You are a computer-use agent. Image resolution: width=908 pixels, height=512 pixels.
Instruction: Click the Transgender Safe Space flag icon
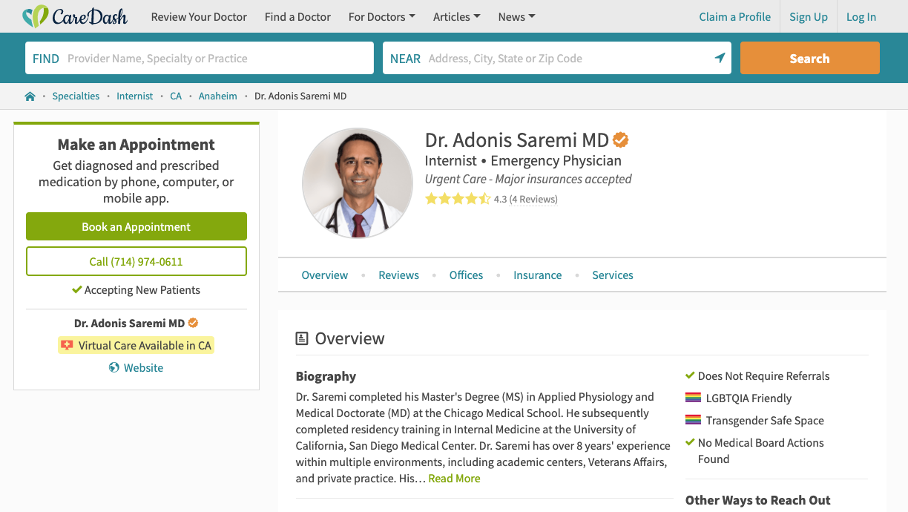693,420
